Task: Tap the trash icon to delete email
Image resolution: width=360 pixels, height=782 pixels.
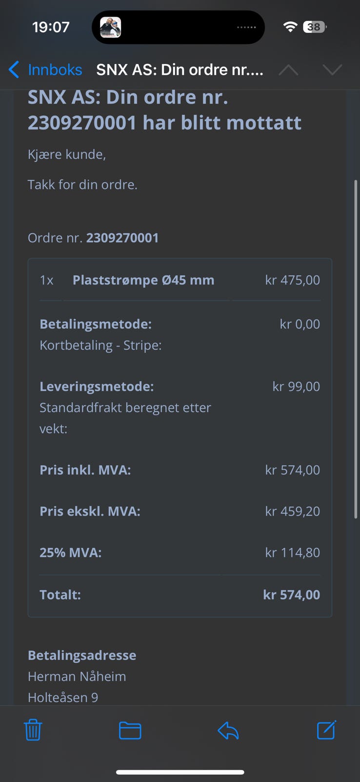Action: (x=33, y=730)
